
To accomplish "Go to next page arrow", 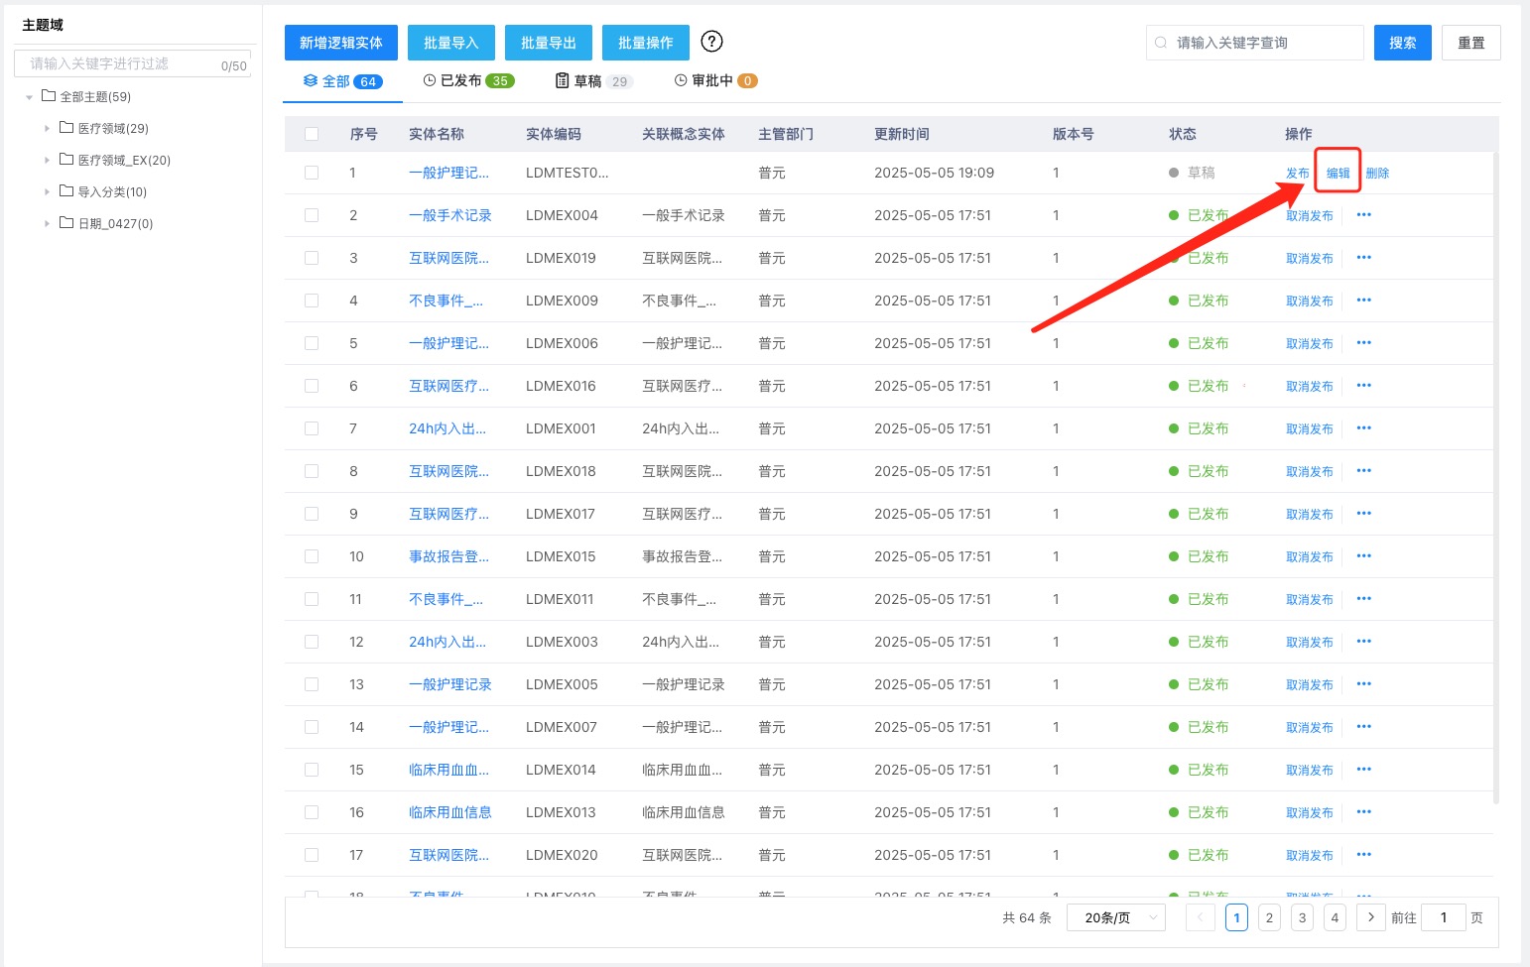I will point(1370,917).
